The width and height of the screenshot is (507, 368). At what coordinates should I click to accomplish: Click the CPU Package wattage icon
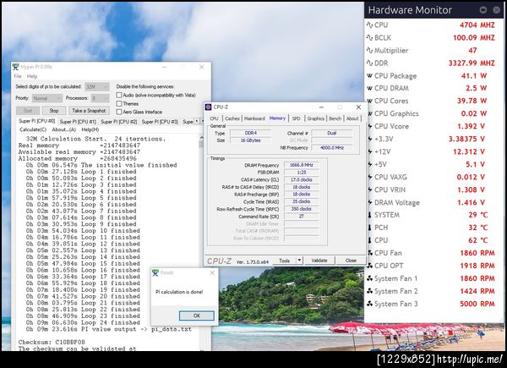click(369, 74)
